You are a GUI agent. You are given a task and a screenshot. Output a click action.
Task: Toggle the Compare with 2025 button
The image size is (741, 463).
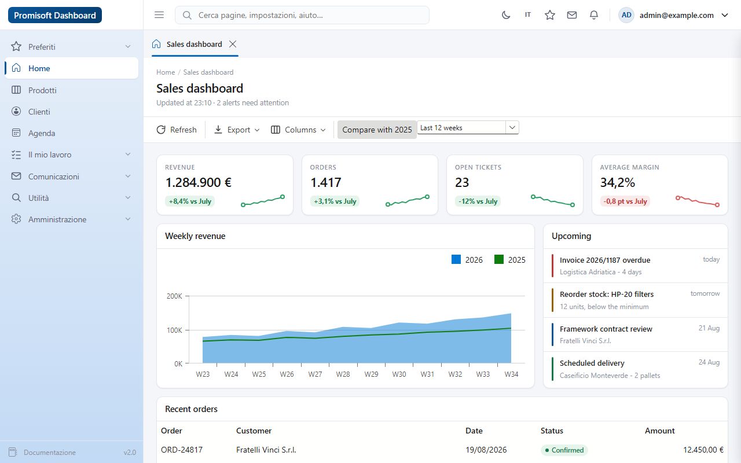[377, 130]
